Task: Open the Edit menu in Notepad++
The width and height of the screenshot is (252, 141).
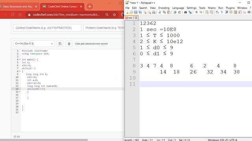Action: [x=134, y=8]
